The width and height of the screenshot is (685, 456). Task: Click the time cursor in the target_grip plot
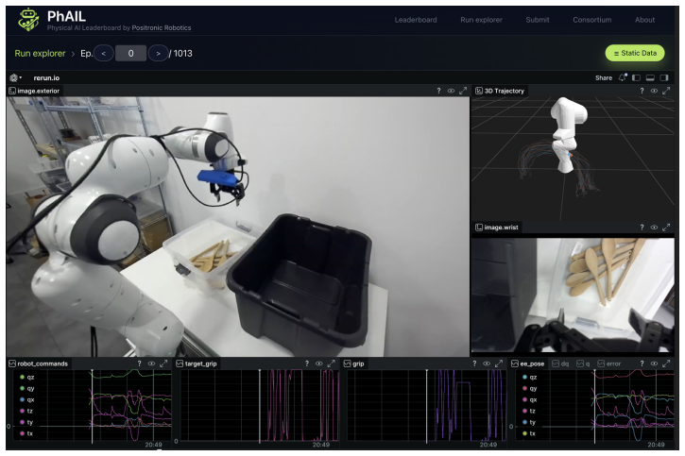click(x=260, y=406)
